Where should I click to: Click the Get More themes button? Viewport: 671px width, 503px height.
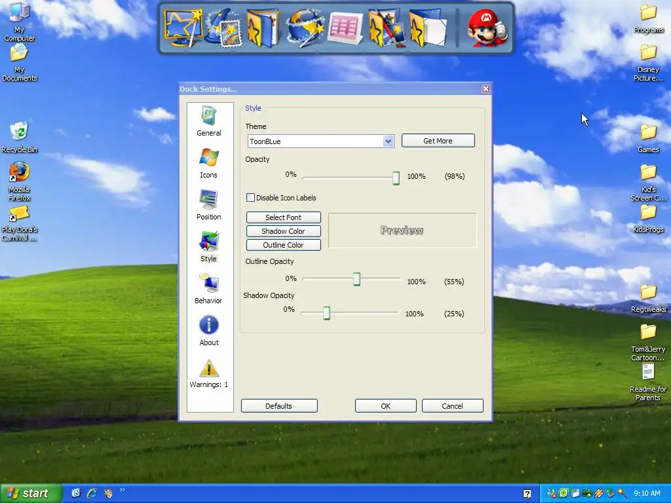tap(438, 141)
